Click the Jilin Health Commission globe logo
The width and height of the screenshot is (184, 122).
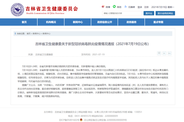pos(17,10)
